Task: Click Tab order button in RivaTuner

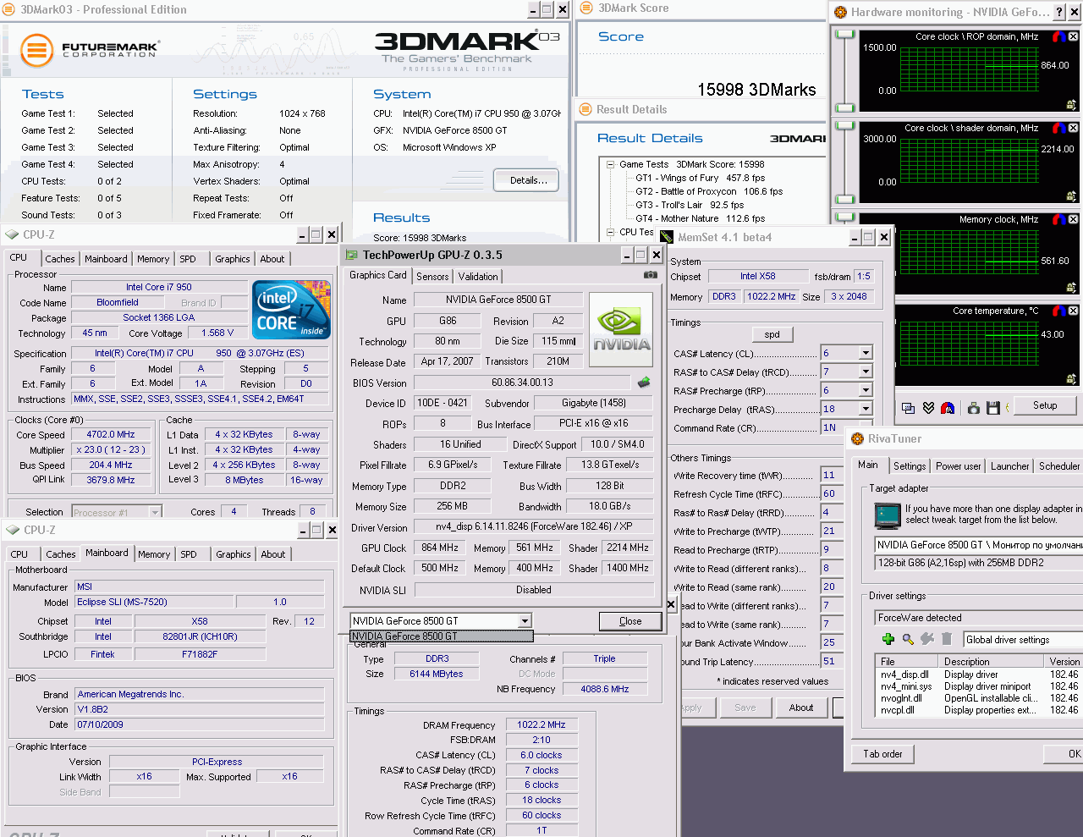Action: pyautogui.click(x=882, y=754)
